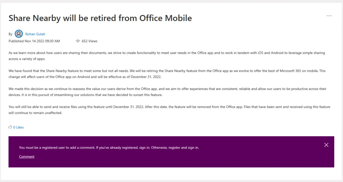Click the Published Nov 14 2022 date text
The width and height of the screenshot is (343, 182).
[x=34, y=41]
